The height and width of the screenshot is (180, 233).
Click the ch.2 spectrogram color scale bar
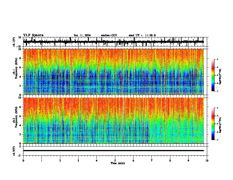(x=213, y=124)
